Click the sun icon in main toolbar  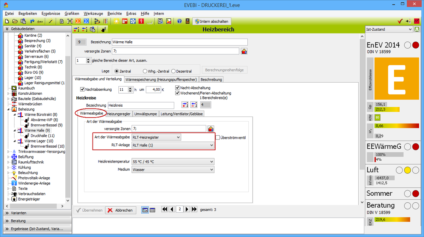tap(116, 21)
